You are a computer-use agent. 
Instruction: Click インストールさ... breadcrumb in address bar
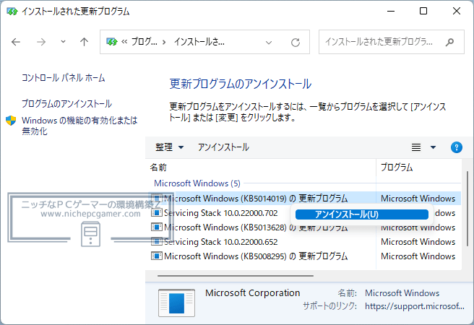pos(199,42)
